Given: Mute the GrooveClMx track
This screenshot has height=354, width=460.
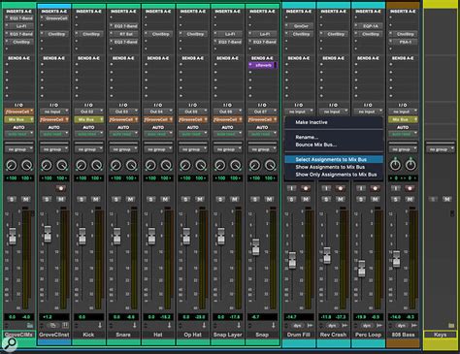Looking at the screenshot, I should coord(26,199).
